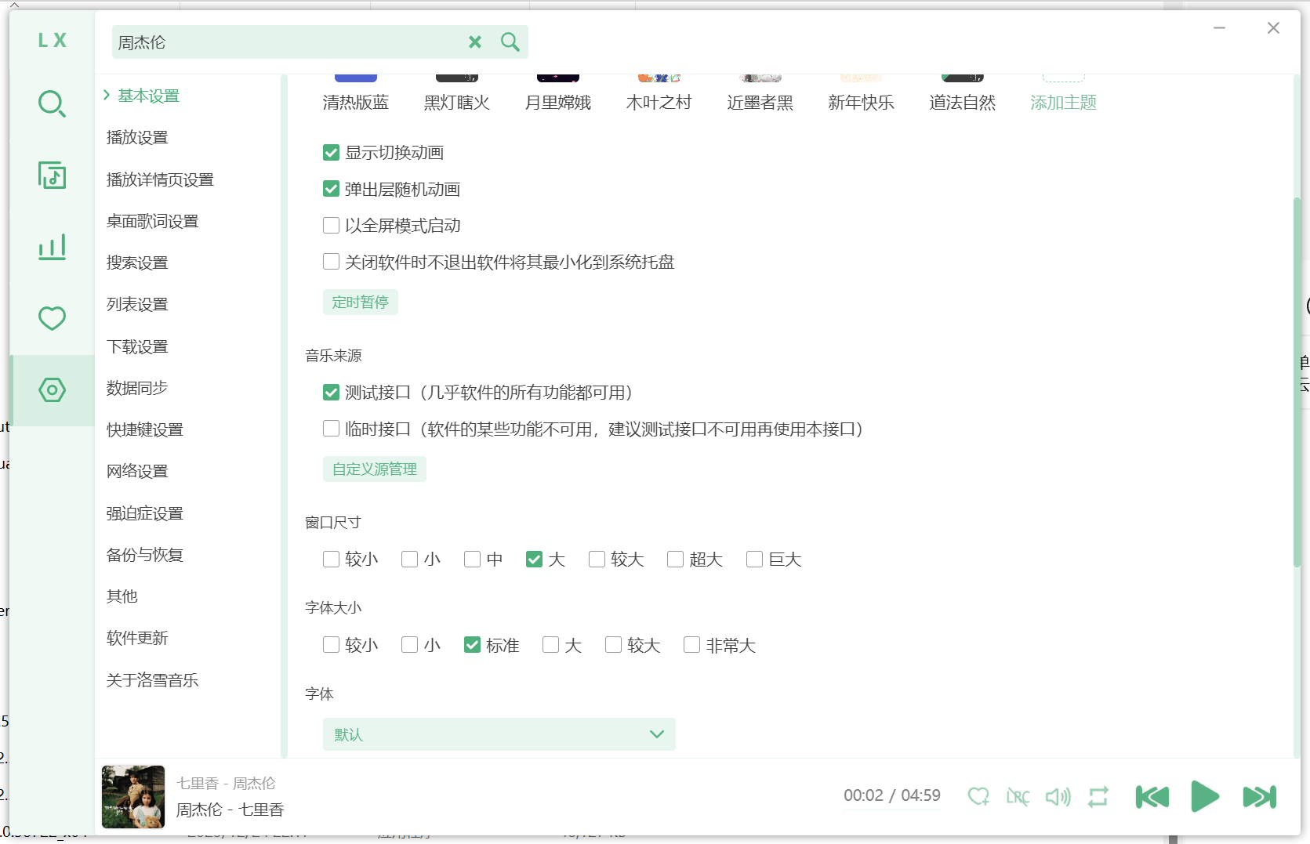Toggle the loop playback mode icon
The image size is (1310, 844).
click(1098, 797)
